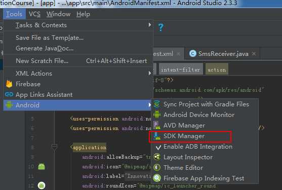This screenshot has height=190, width=282.
Task: Click the action breadcrumb
Action: (x=217, y=70)
